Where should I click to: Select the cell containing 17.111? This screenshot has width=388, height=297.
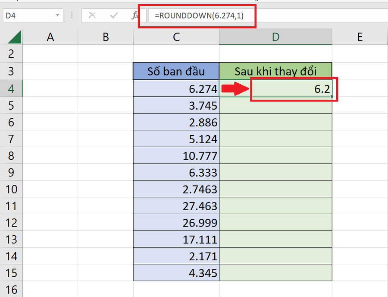point(176,239)
